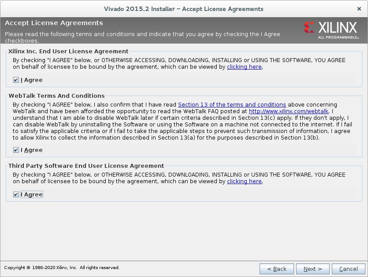Go back with the Back button
Viewport: 368px width, 277px height.
276,269
